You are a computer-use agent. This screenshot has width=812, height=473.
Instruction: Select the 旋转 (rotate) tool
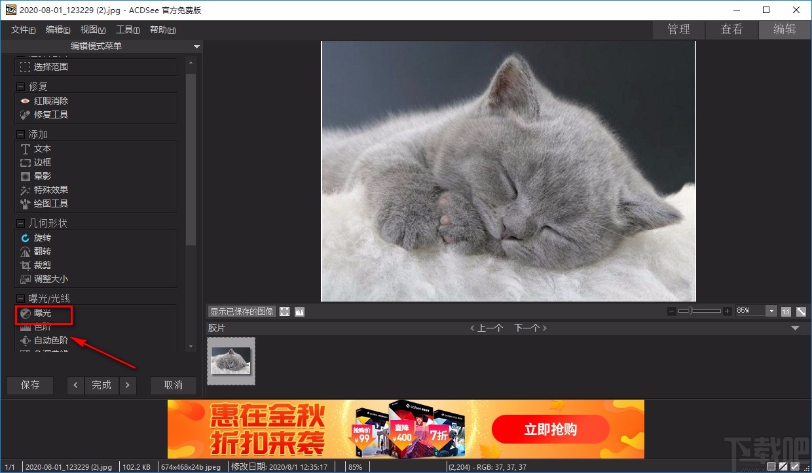(x=40, y=237)
